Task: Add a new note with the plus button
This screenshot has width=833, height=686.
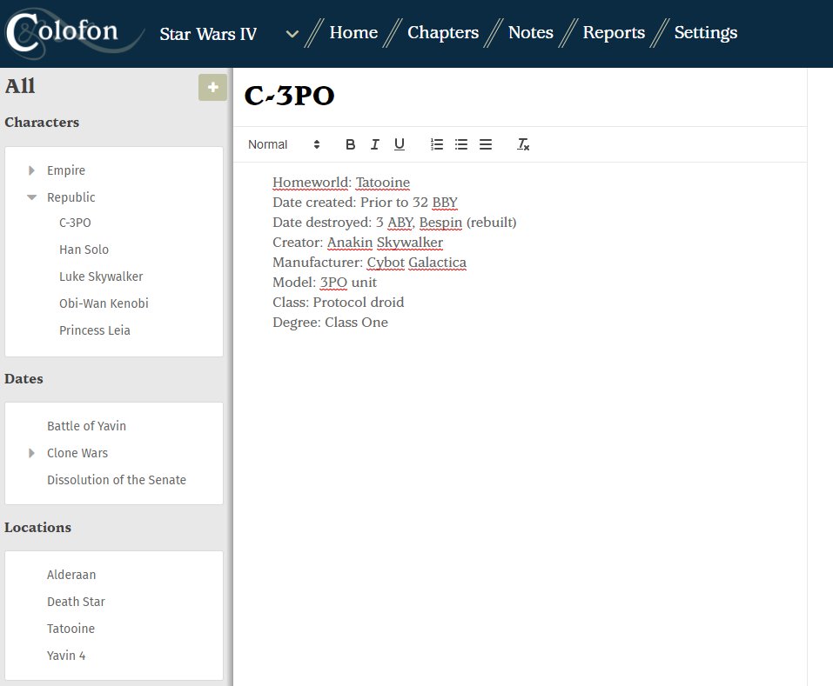Action: pyautogui.click(x=212, y=88)
